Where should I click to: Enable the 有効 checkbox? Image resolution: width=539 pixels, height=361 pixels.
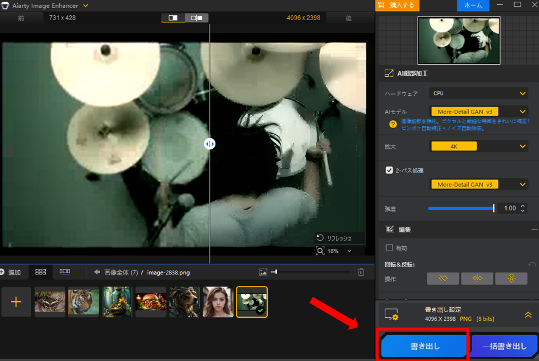[x=389, y=248]
